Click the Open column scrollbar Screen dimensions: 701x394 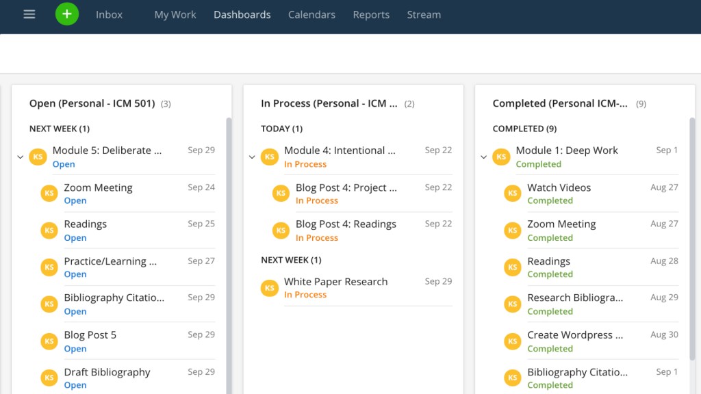229,253
